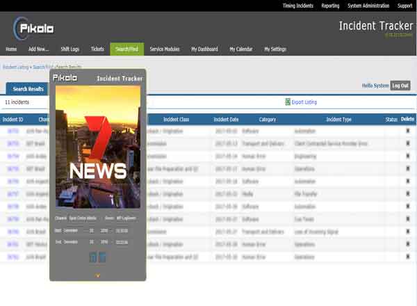Sort by the Incident Date column header
Screen dimensions: 417x306
click(x=226, y=120)
